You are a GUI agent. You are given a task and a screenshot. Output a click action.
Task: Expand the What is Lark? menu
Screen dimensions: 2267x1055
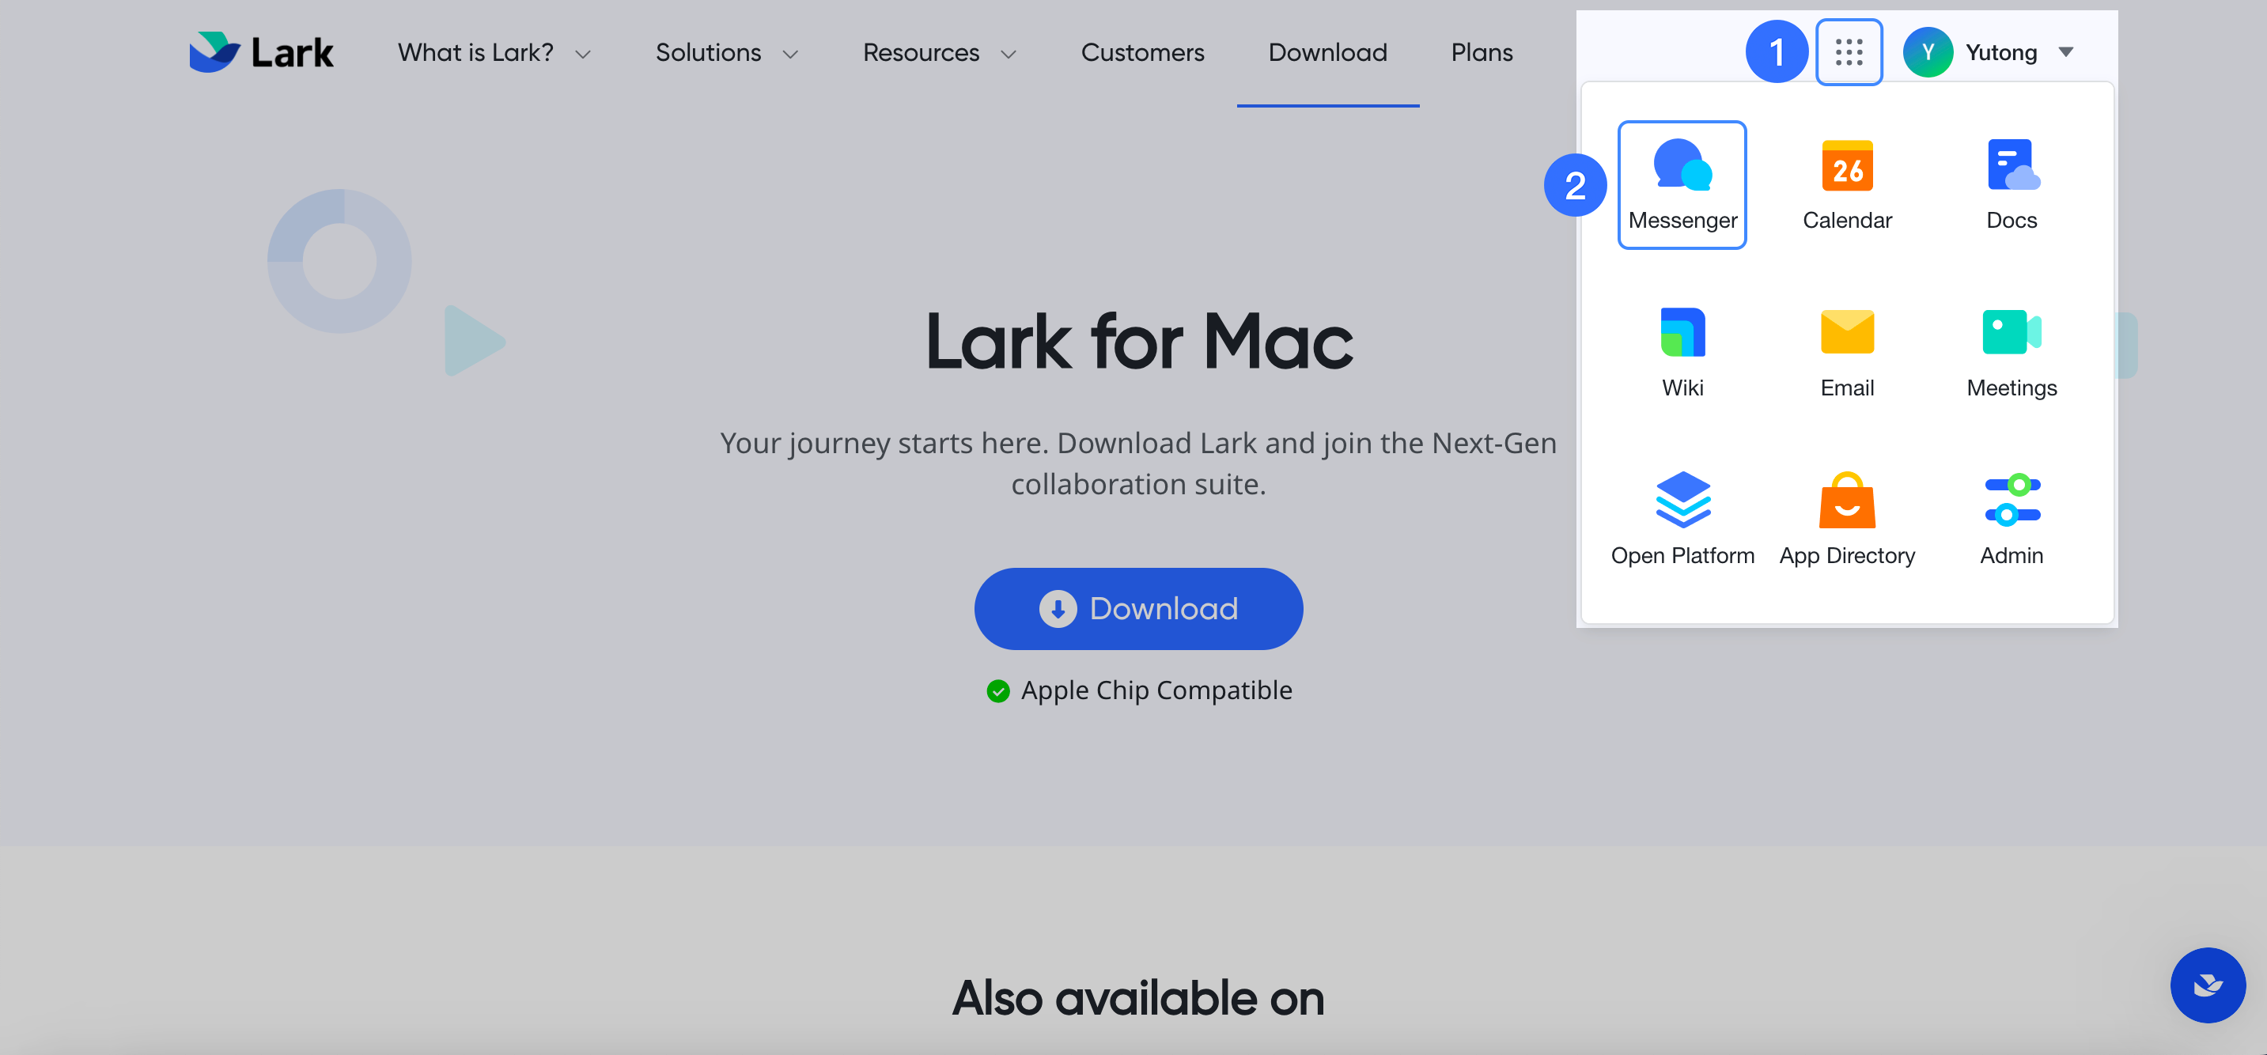click(494, 53)
